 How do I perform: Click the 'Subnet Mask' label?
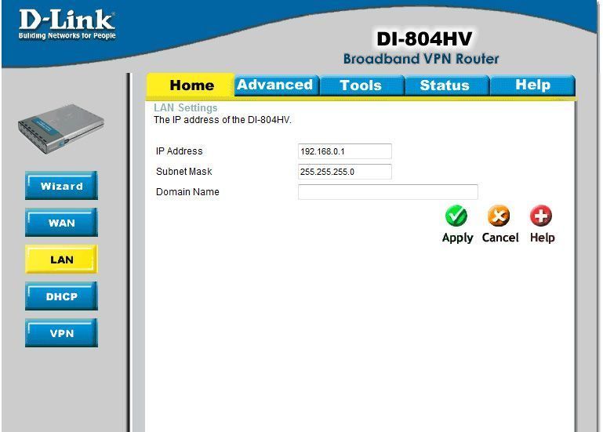point(183,172)
